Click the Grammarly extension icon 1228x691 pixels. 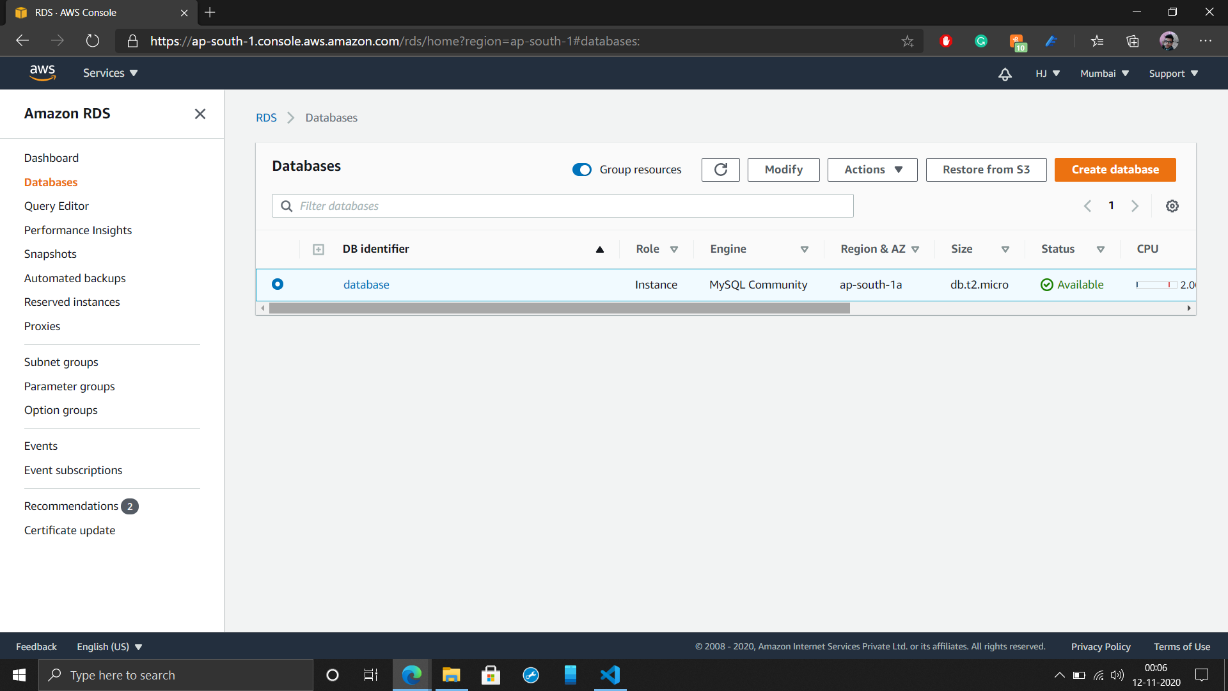coord(981,41)
